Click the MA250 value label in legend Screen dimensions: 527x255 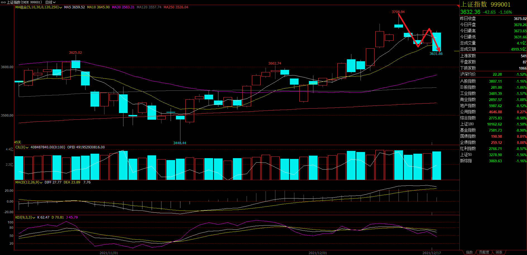[176, 7]
